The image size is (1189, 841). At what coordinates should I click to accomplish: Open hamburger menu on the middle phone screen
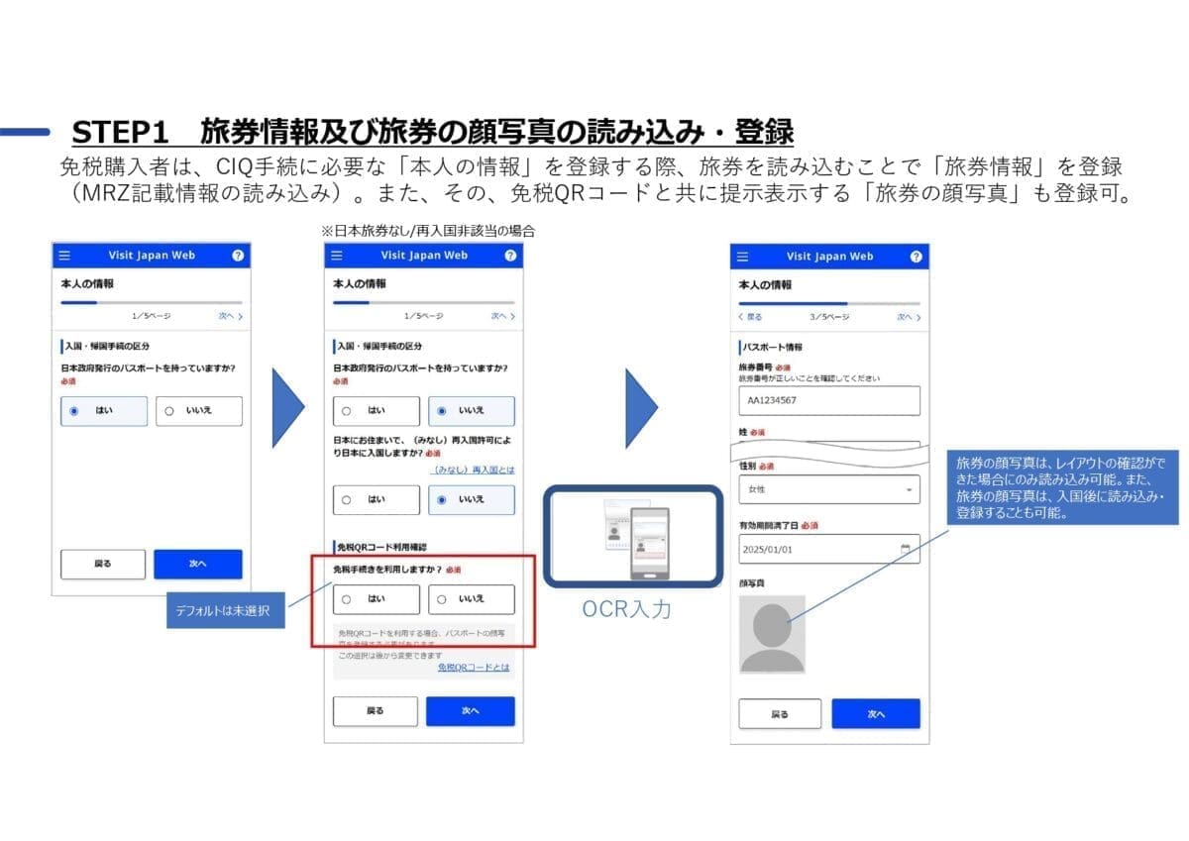tap(338, 256)
